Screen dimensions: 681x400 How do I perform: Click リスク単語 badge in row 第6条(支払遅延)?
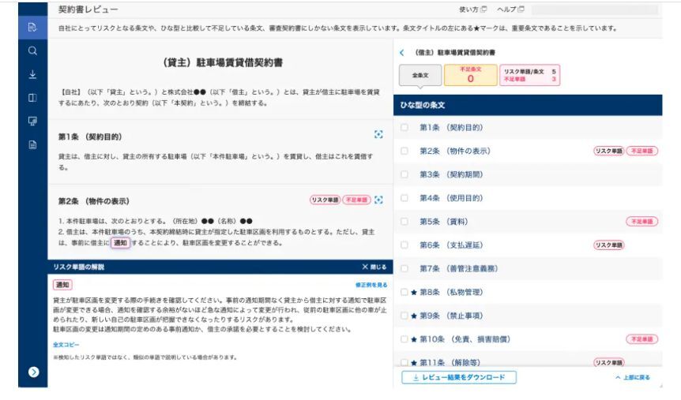click(609, 245)
